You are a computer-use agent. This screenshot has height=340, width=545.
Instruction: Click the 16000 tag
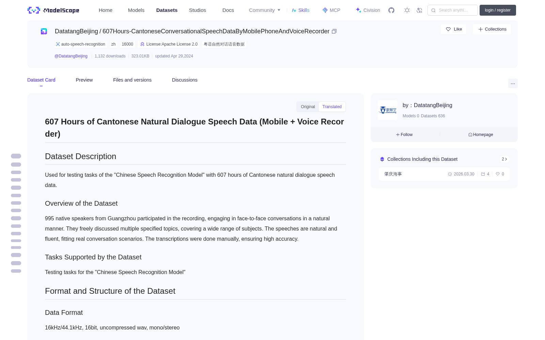tap(127, 44)
